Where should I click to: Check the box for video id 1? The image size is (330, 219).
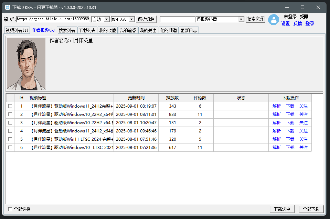click(x=10, y=106)
